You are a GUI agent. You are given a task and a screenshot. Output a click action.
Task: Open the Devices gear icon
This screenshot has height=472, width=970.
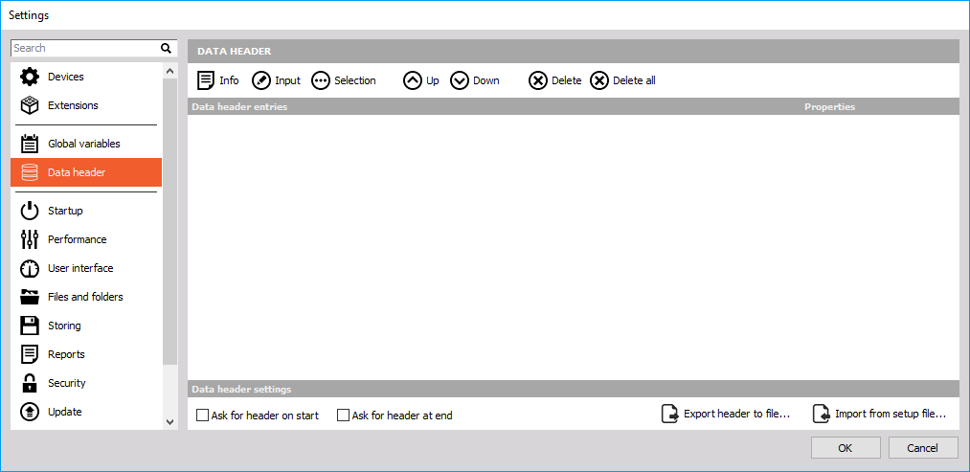point(30,77)
